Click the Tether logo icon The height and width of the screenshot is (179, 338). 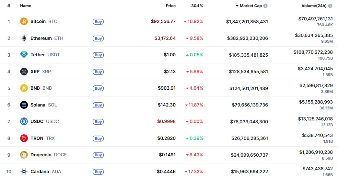24,55
